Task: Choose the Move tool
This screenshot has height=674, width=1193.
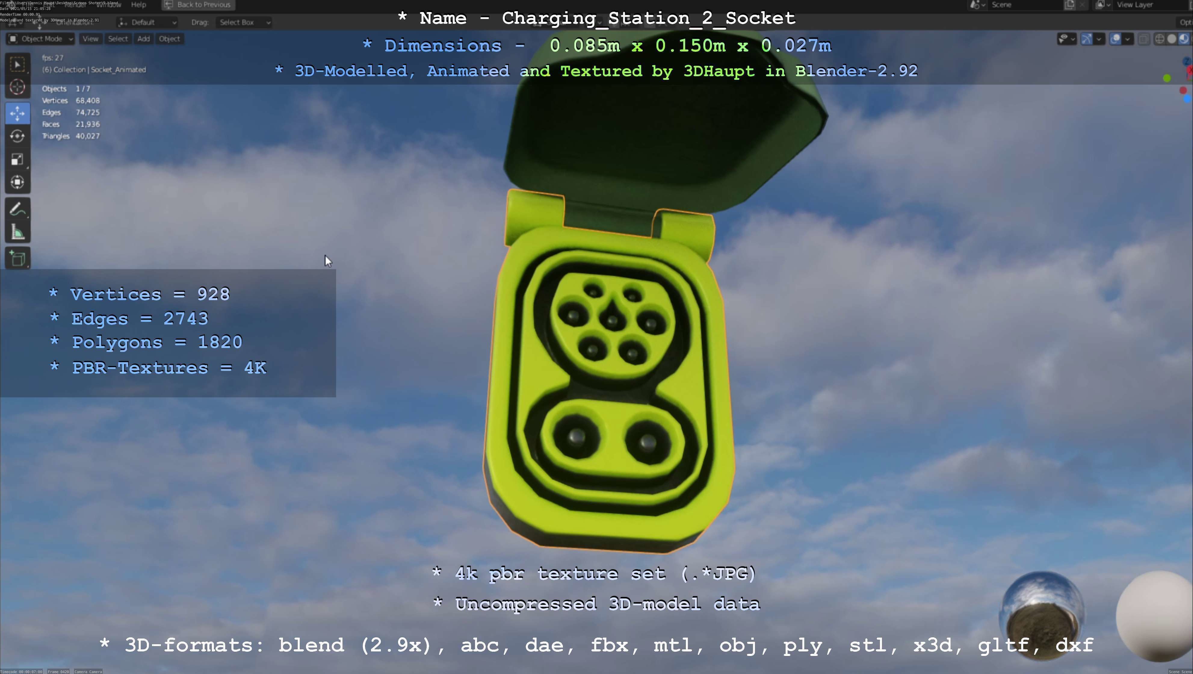Action: (x=17, y=113)
